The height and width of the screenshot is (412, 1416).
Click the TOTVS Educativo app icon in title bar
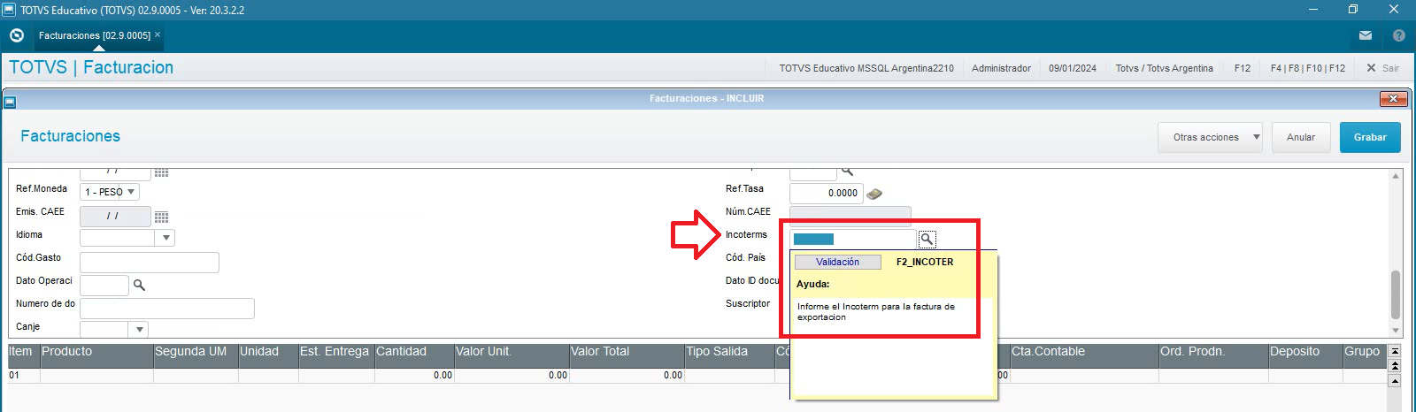(9, 10)
